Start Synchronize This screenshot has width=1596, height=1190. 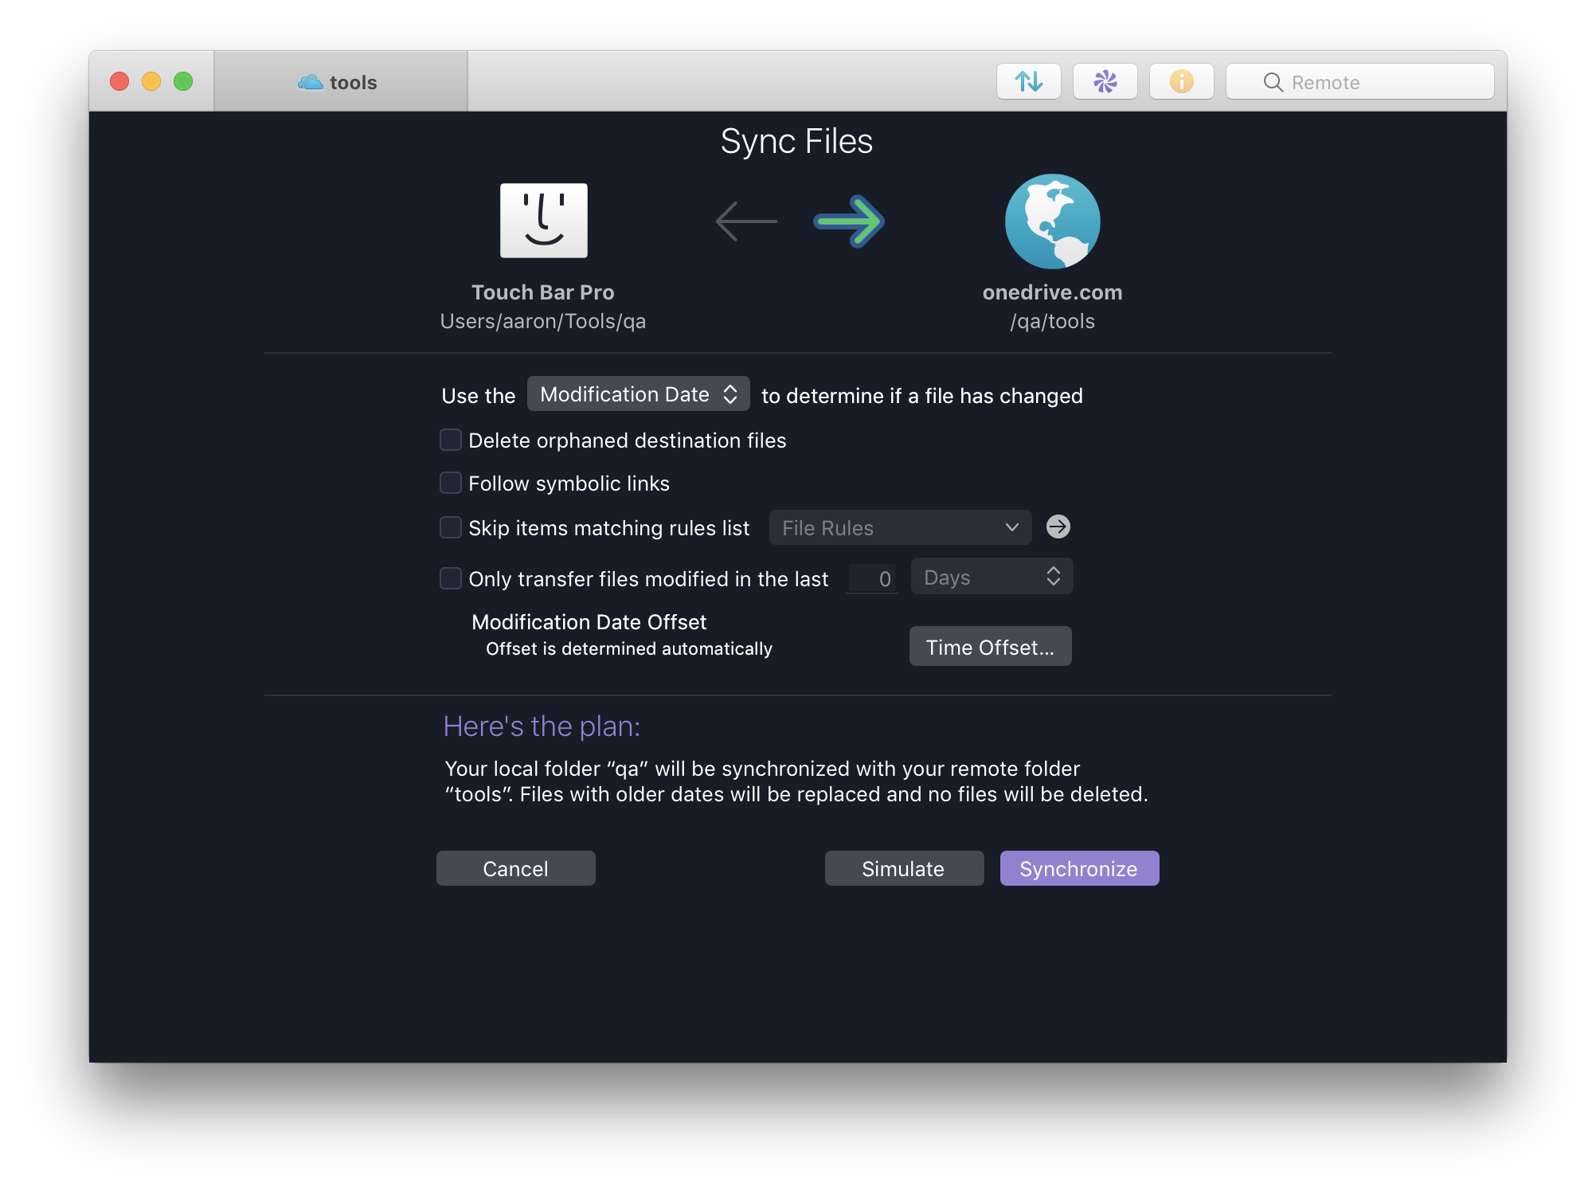tap(1079, 868)
